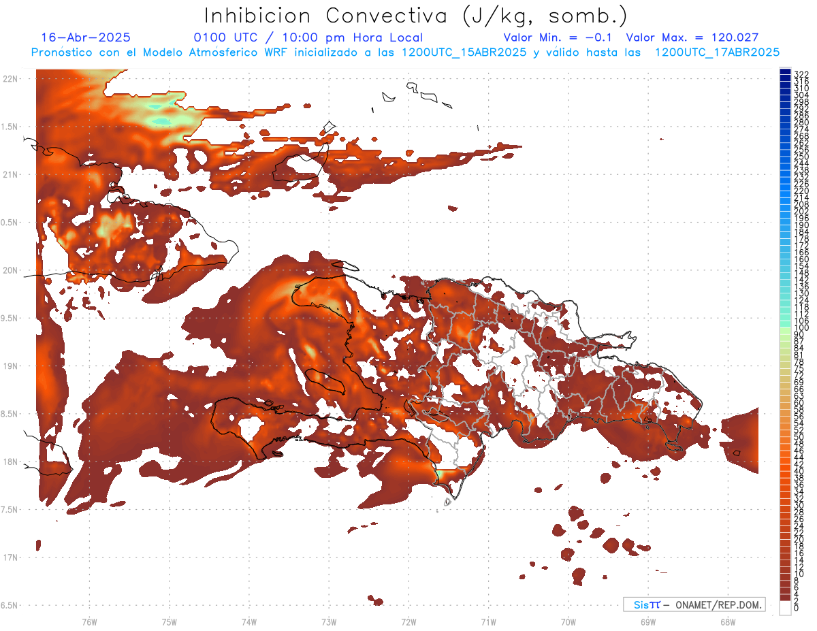Click the '100' label on the color scale

[801, 327]
